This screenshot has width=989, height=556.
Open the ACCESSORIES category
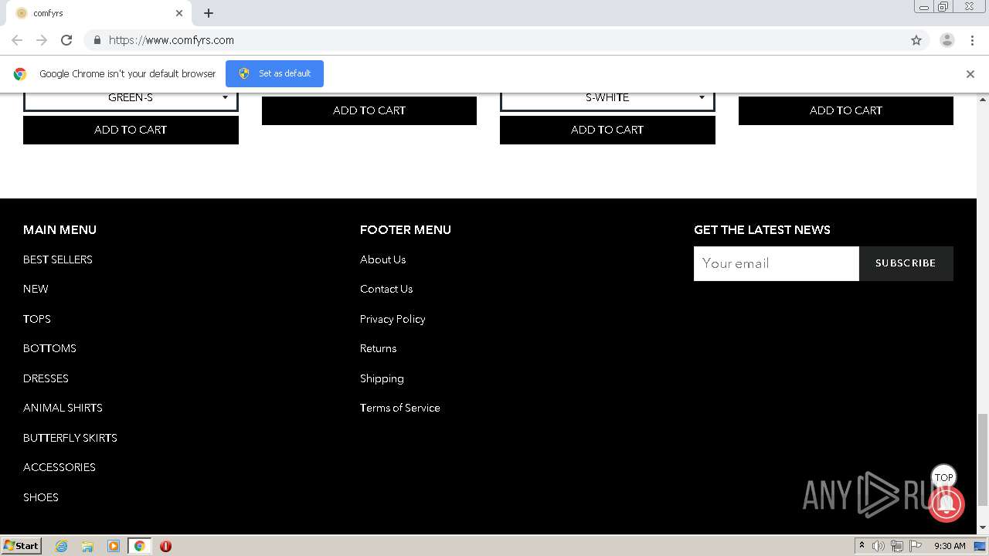tap(59, 467)
